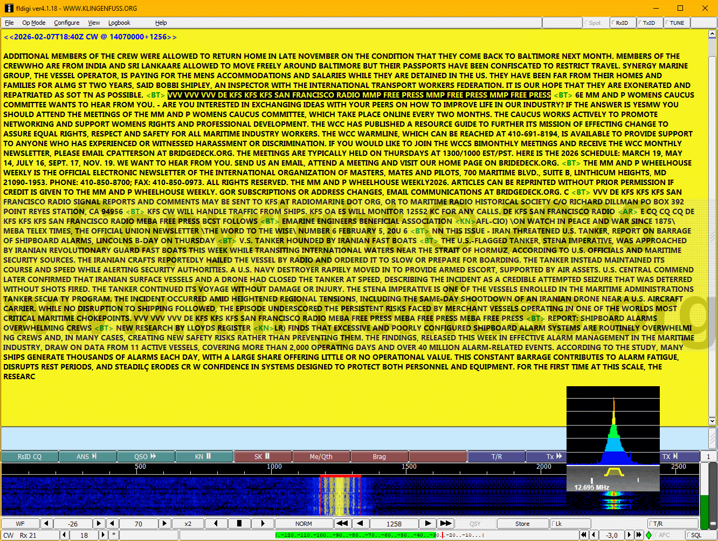Open the Configure menu
The width and height of the screenshot is (718, 541).
pos(66,23)
